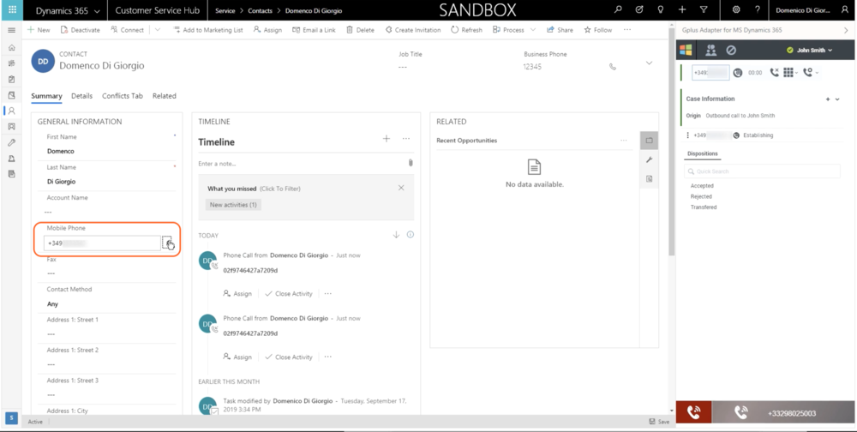Click Mobile Phone click-to-dial icon
Image resolution: width=857 pixels, height=432 pixels.
[167, 243]
